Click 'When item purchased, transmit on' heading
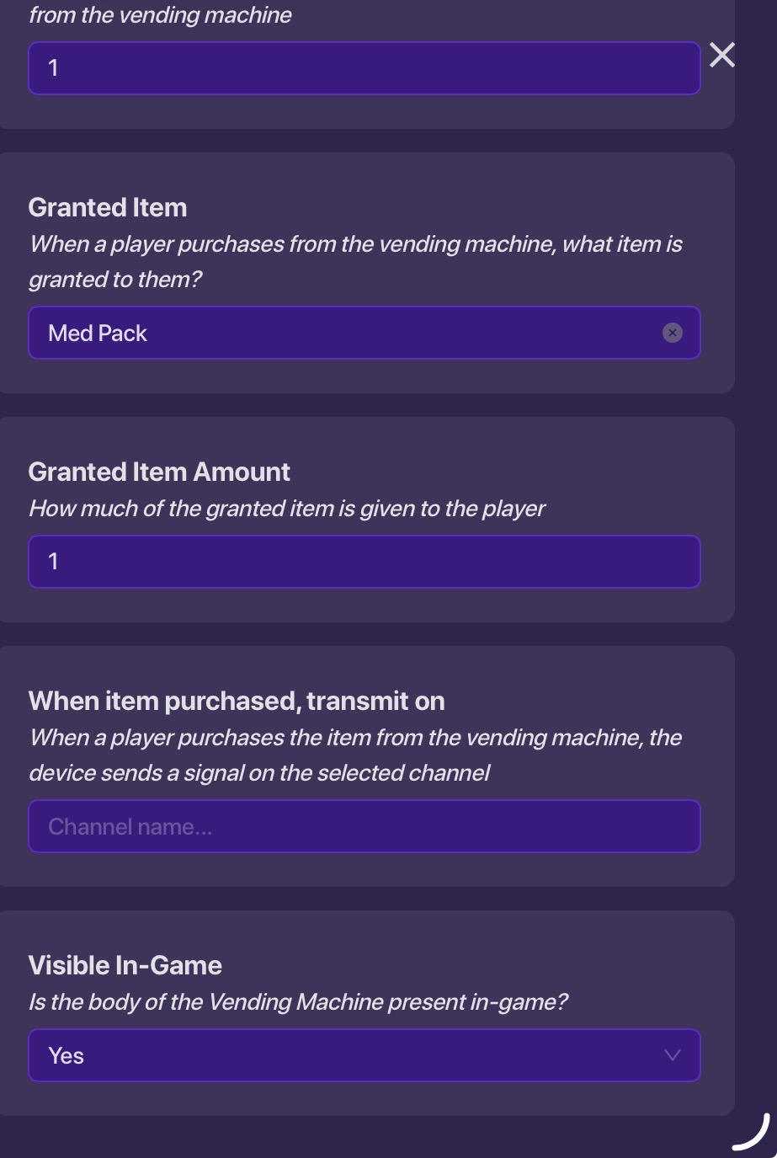Screen dimensions: 777x1158 click(237, 701)
